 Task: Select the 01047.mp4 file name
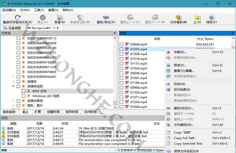(138, 78)
